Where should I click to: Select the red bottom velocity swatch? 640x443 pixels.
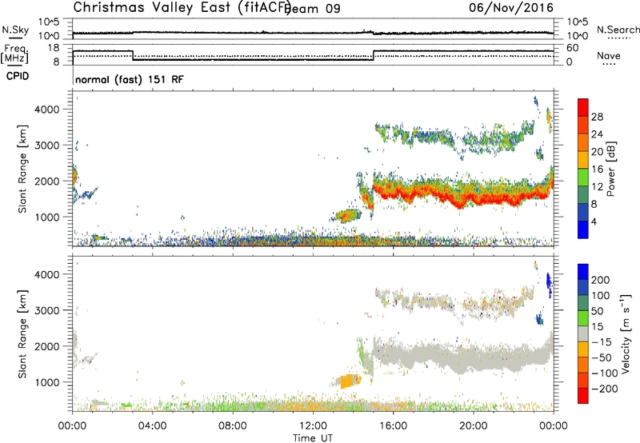pos(583,396)
